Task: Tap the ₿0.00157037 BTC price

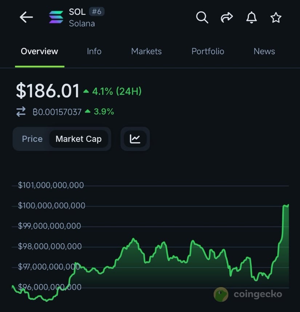Action: point(57,112)
